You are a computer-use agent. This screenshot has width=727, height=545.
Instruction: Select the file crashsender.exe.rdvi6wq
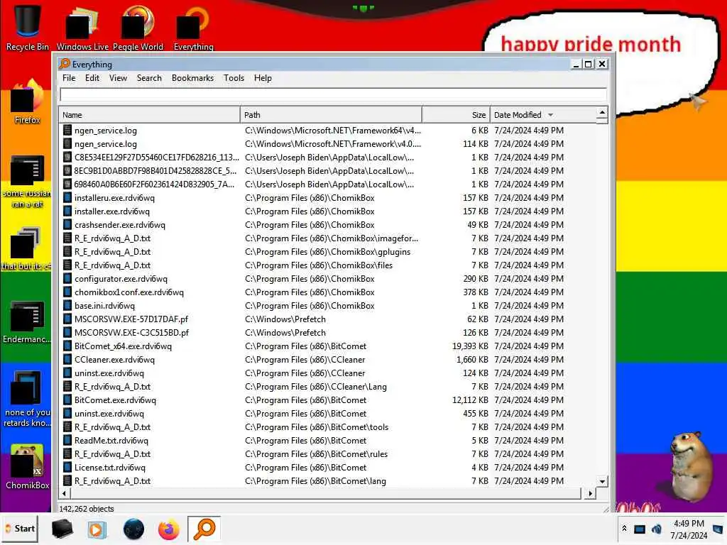[119, 225]
